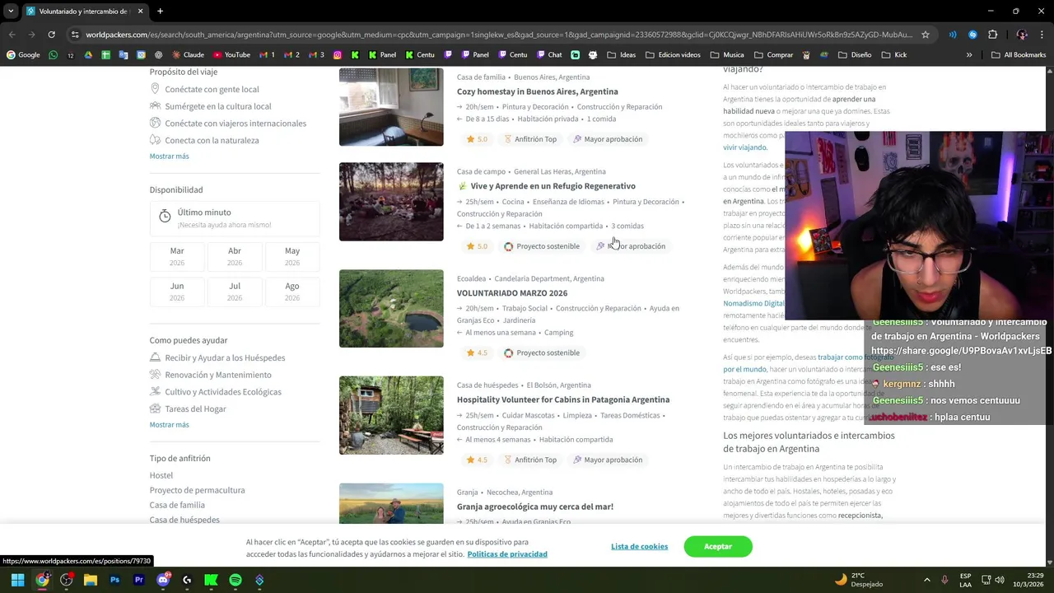
Task: Open the Políticas de privacidad link
Action: pos(507,554)
